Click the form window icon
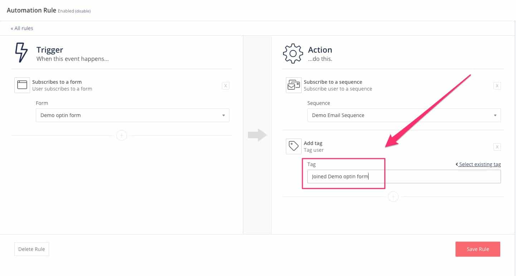 pos(22,85)
